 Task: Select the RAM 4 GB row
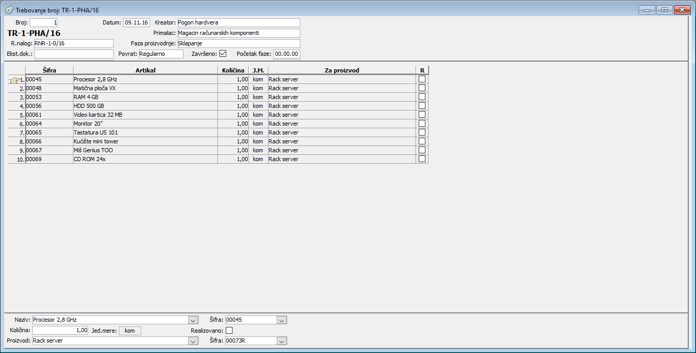pyautogui.click(x=145, y=97)
